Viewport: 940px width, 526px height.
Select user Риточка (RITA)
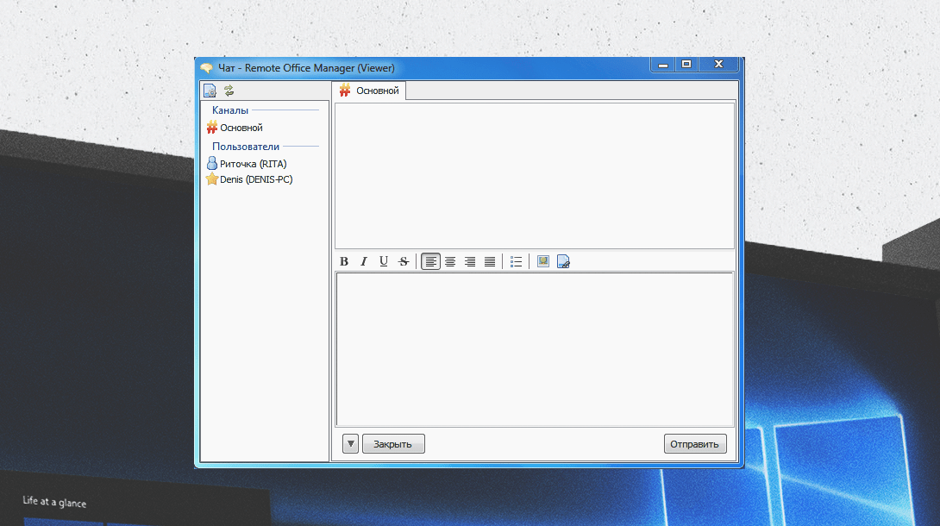click(253, 164)
